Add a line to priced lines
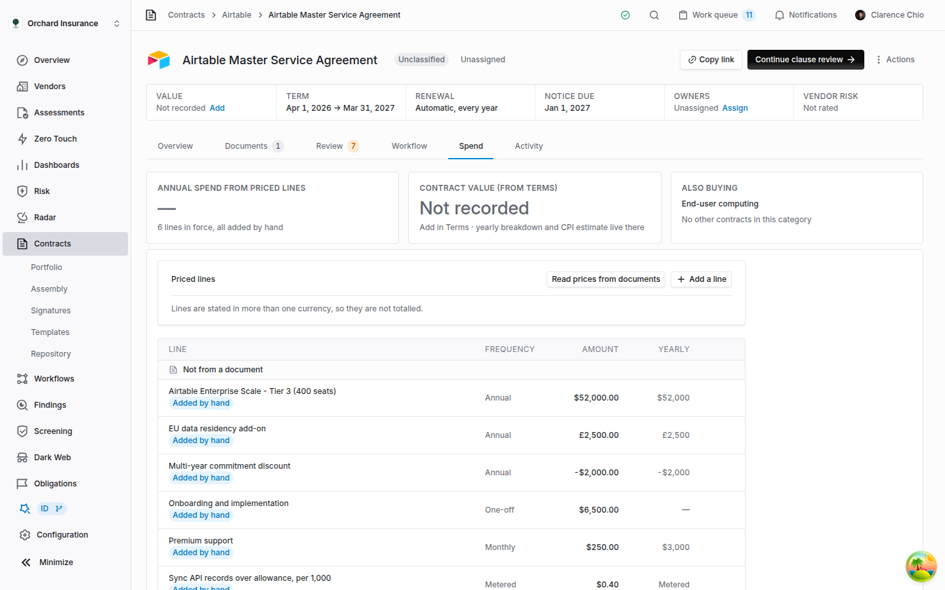 click(x=701, y=279)
